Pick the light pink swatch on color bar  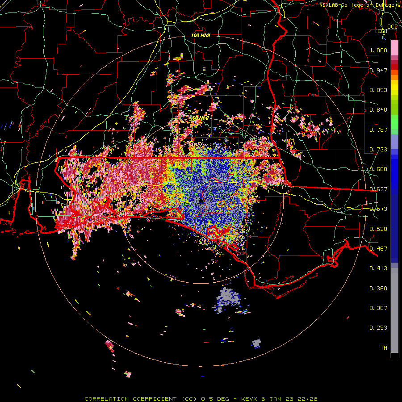click(x=394, y=48)
